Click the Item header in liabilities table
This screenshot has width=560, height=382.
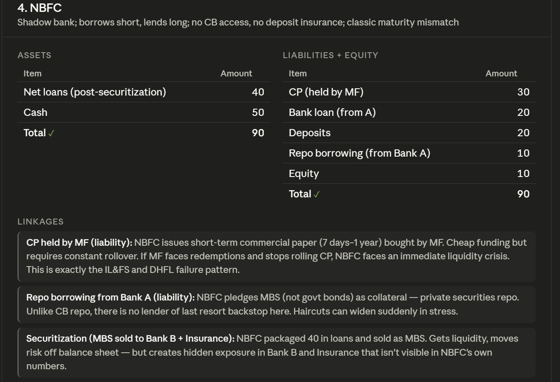point(298,73)
